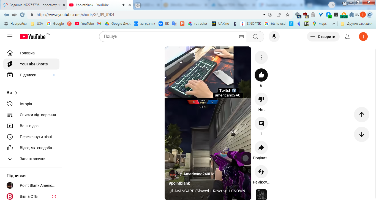Click the #pointblank hashtag in the Short

(x=179, y=183)
